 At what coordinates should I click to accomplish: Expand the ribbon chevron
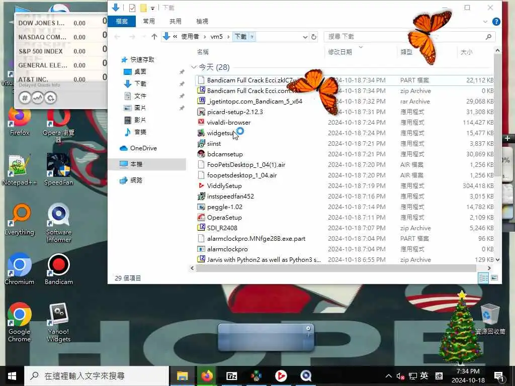pos(485,22)
